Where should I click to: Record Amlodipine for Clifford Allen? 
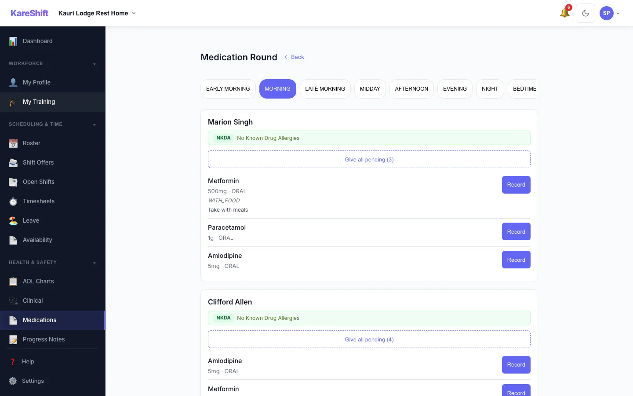[x=516, y=365]
